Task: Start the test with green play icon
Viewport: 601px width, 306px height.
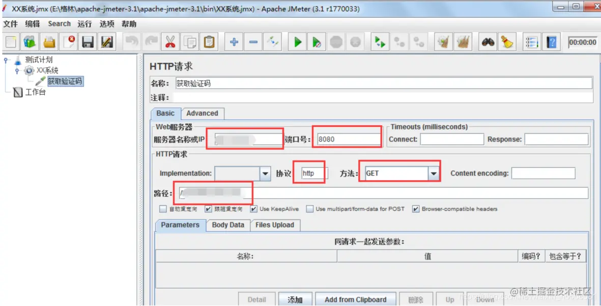Action: (x=297, y=42)
